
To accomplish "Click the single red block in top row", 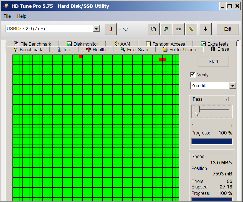I will coord(81,56).
